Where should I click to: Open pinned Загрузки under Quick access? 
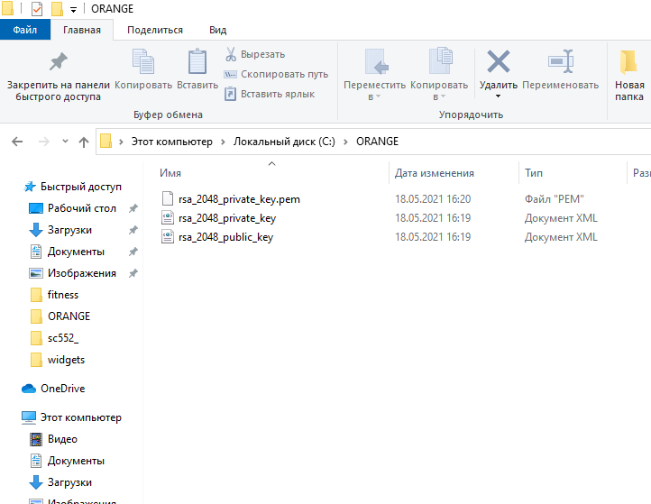[69, 230]
